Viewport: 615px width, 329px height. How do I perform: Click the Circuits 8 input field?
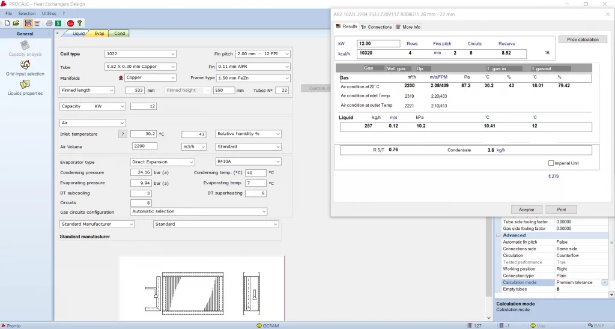point(141,203)
